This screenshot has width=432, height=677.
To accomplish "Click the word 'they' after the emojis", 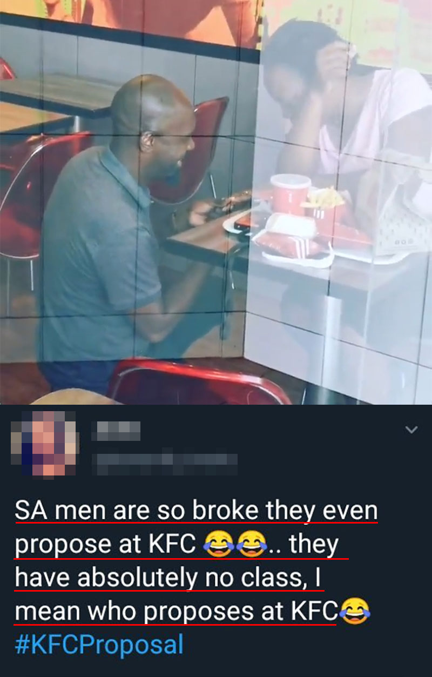I will (x=314, y=545).
